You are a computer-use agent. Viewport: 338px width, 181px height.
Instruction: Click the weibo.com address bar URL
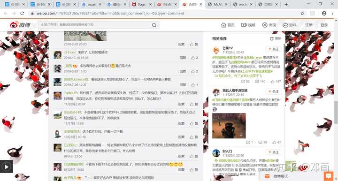110,13
